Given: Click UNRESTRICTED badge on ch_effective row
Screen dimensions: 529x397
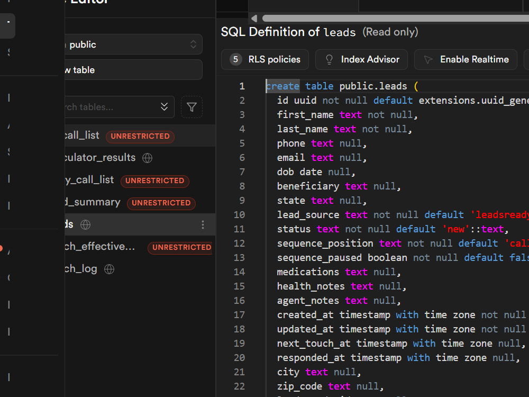Looking at the screenshot, I should pos(180,248).
